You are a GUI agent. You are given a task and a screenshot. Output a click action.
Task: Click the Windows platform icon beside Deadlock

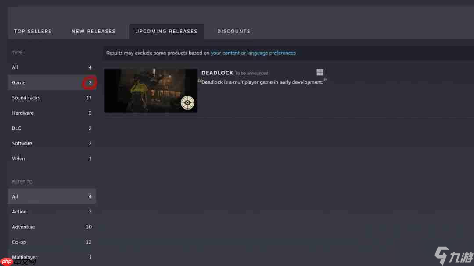click(320, 72)
